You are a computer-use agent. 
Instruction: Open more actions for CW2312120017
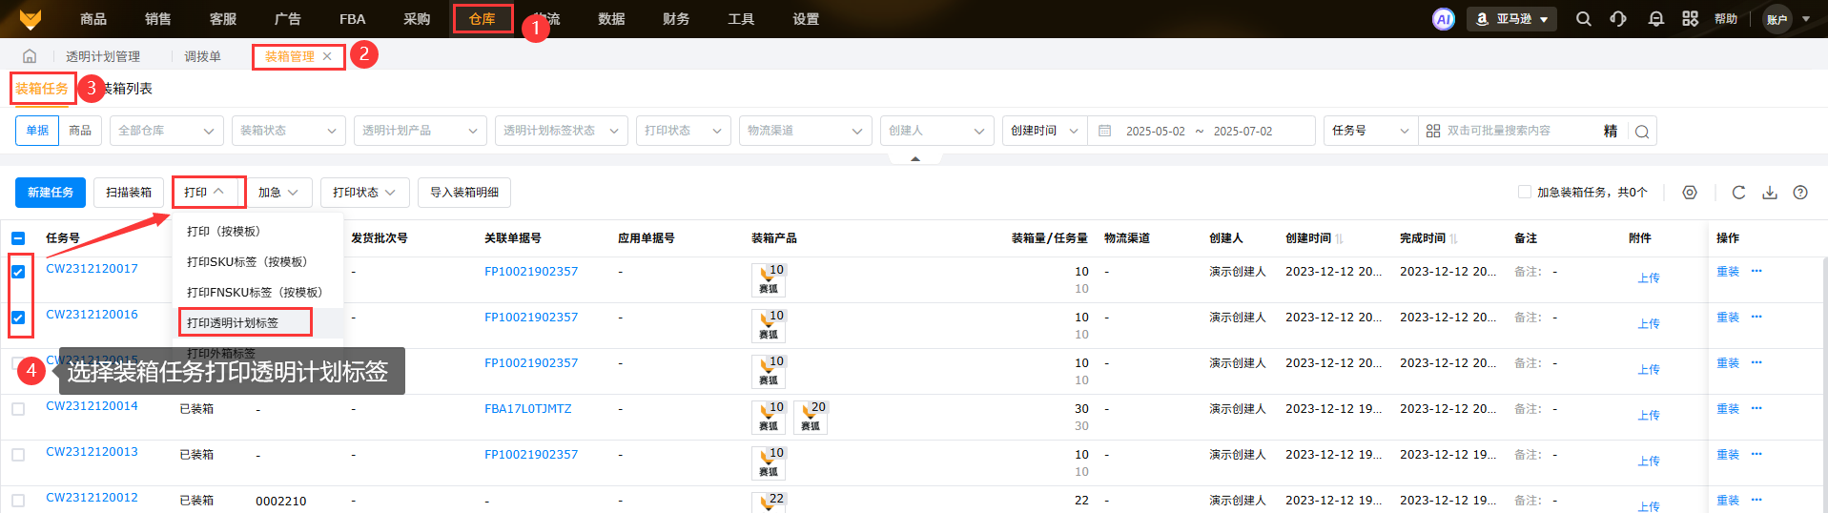(1756, 271)
